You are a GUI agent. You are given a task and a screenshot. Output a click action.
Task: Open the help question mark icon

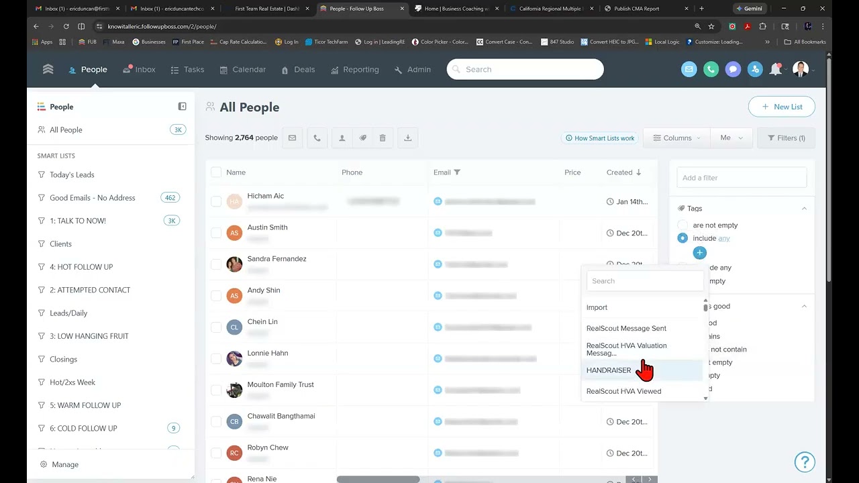tap(804, 462)
